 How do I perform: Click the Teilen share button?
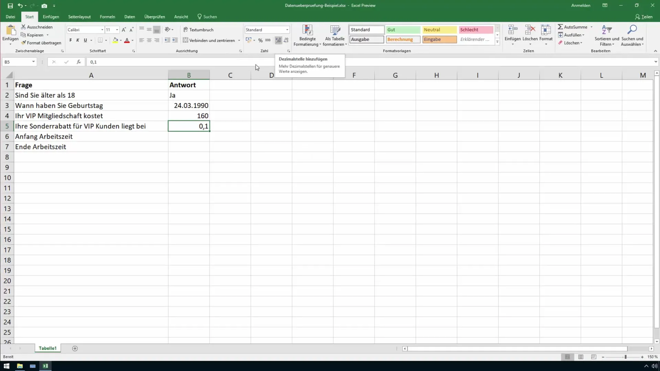click(644, 17)
